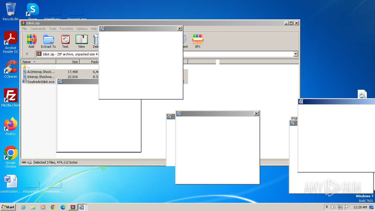Open the Help menu in WinRAR

pyautogui.click(x=94, y=29)
